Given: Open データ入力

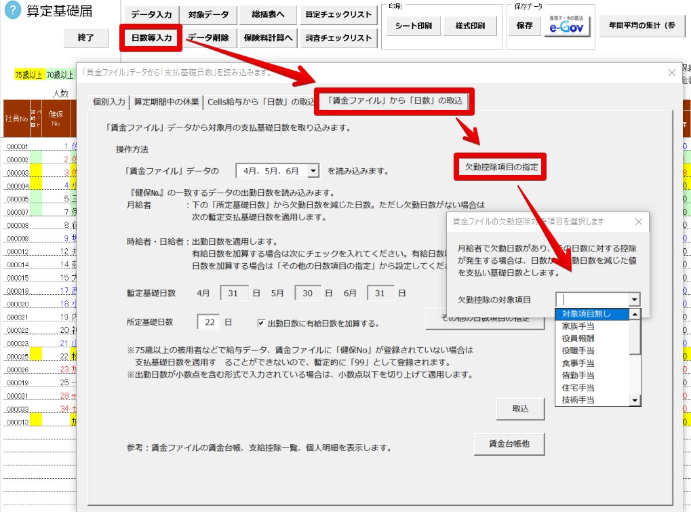Looking at the screenshot, I should (x=152, y=14).
